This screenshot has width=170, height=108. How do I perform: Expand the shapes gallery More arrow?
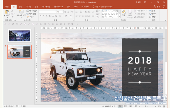tap(120, 16)
